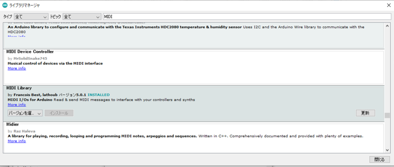Click the INSTALLED status label
394x167 pixels.
pyautogui.click(x=98, y=95)
